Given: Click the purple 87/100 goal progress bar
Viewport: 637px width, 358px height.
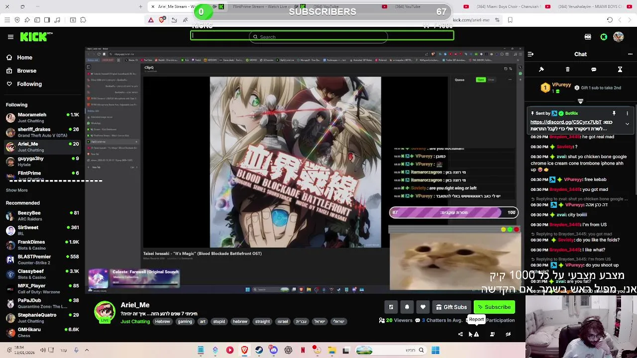Looking at the screenshot, I should pos(453,212).
